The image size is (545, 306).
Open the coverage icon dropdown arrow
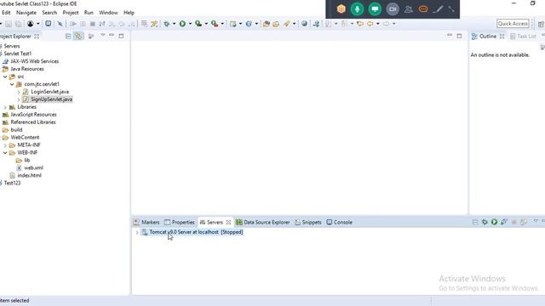(206, 24)
